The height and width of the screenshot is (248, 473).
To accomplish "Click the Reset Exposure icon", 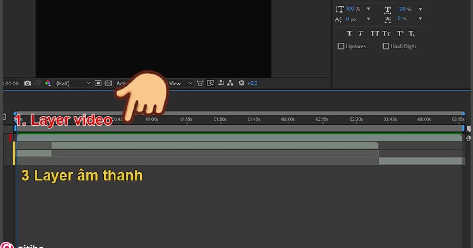I will tap(241, 83).
